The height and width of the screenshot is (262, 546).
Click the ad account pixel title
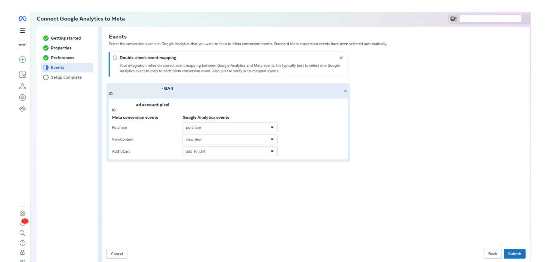152,105
